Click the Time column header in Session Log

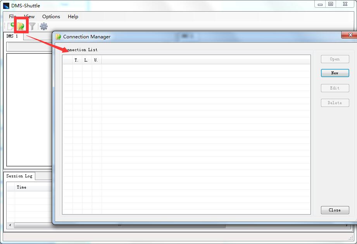click(34, 187)
